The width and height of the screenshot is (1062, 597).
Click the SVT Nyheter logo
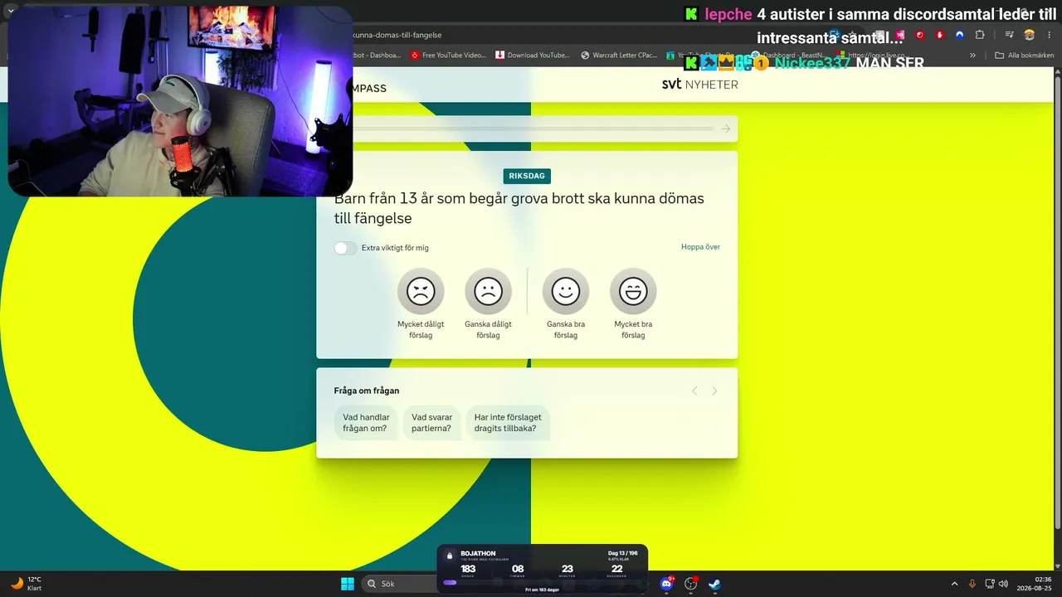click(x=699, y=85)
